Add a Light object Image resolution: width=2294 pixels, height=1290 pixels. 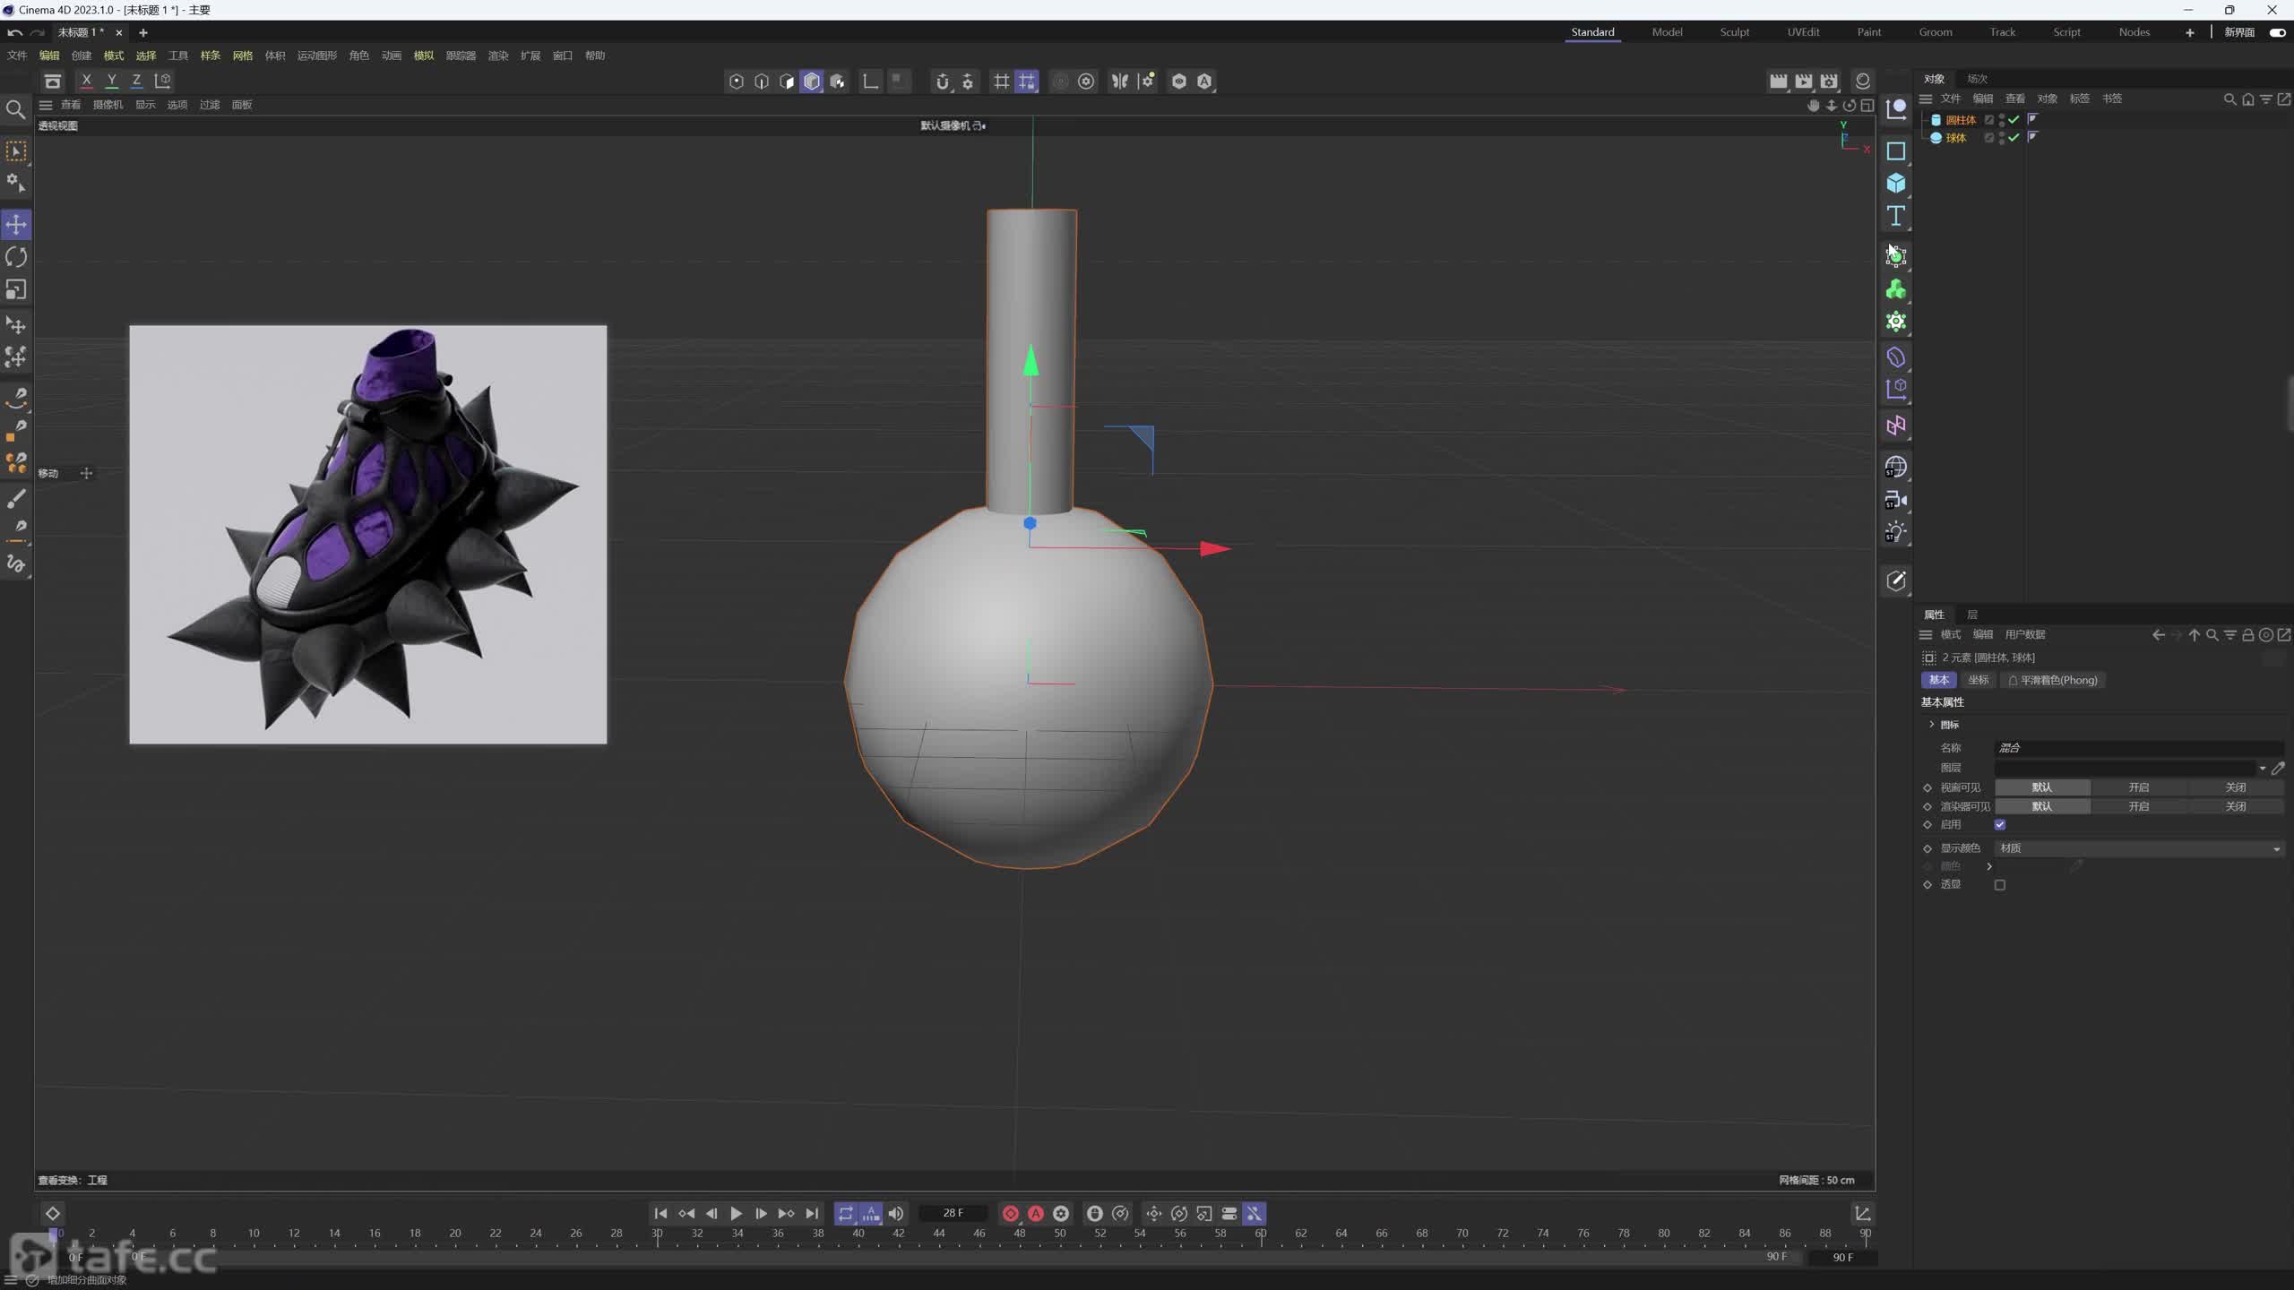click(1895, 533)
